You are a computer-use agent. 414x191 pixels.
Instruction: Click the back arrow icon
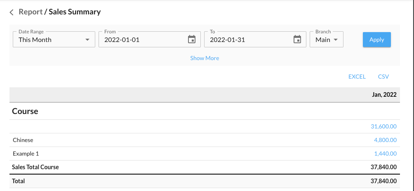[12, 12]
